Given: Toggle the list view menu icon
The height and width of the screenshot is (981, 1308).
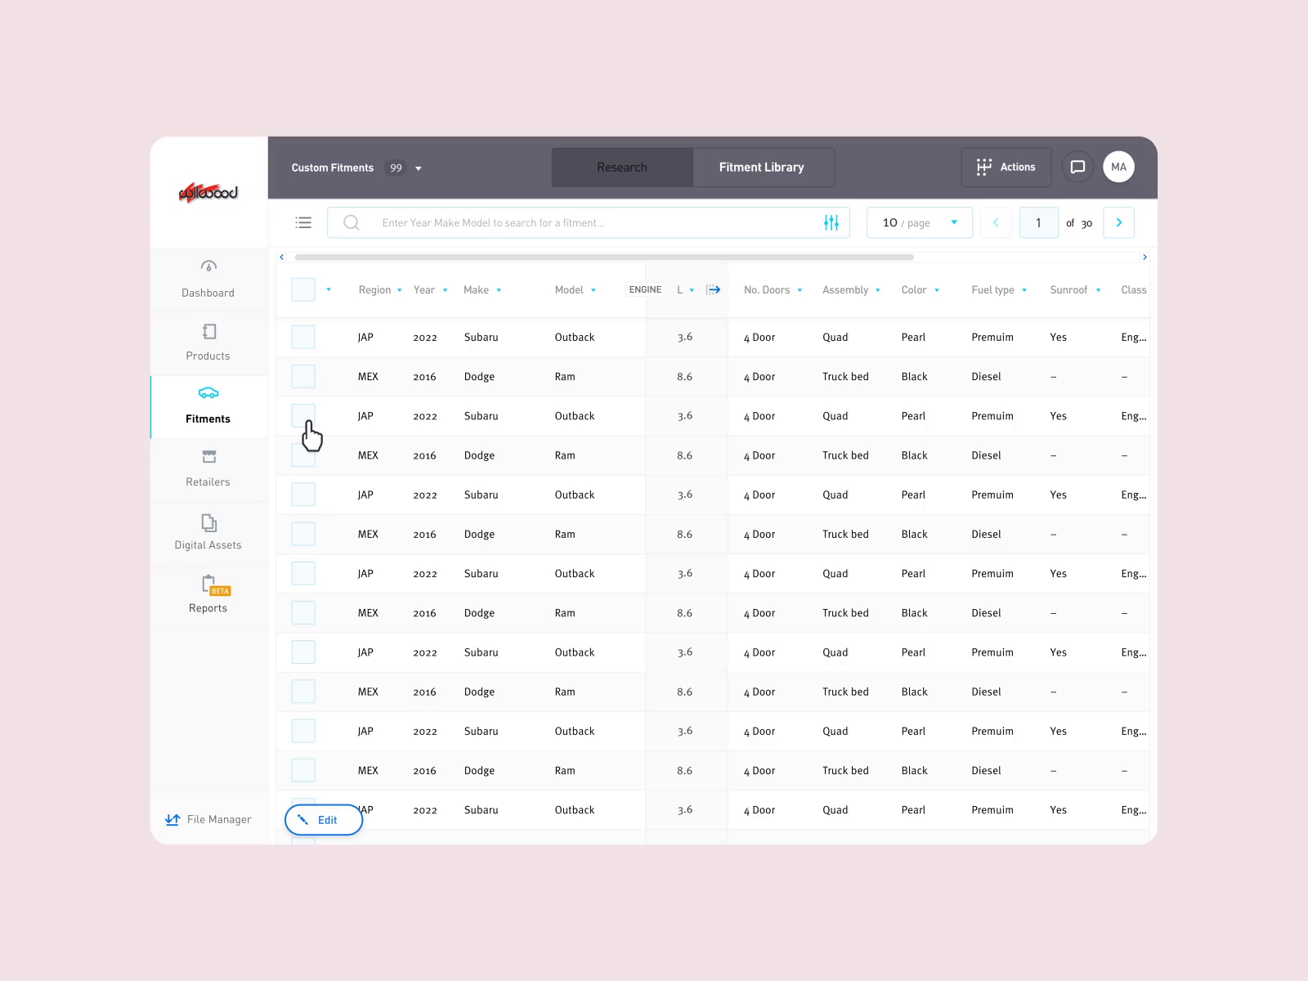Looking at the screenshot, I should pos(303,222).
